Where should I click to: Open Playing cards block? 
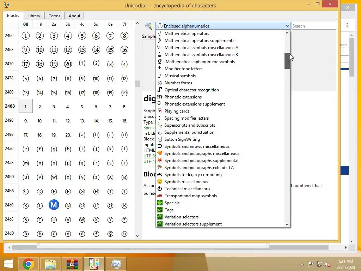(220, 111)
